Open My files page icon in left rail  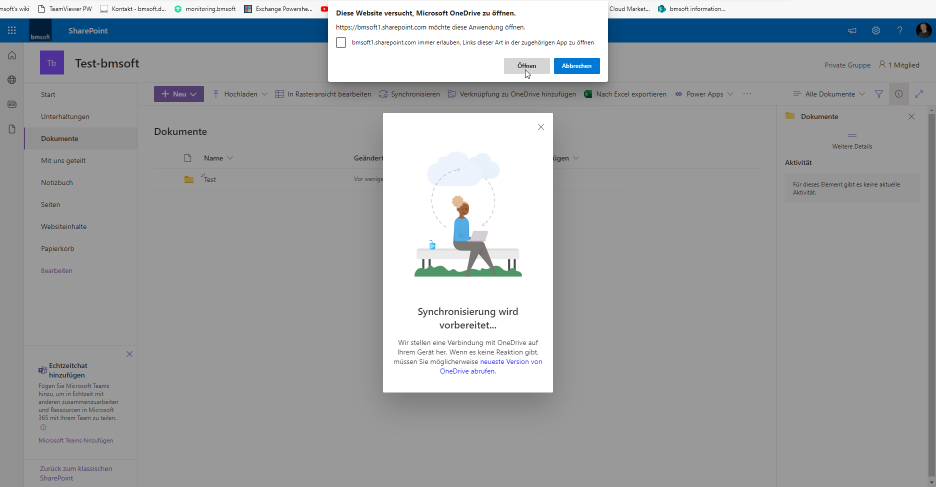12,129
